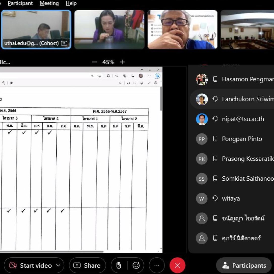Image resolution: width=274 pixels, height=274 pixels.
Task: Select the woman in purple video thumbnail
Action: tap(109, 30)
